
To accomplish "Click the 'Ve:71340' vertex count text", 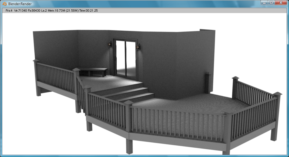I will tap(20, 11).
